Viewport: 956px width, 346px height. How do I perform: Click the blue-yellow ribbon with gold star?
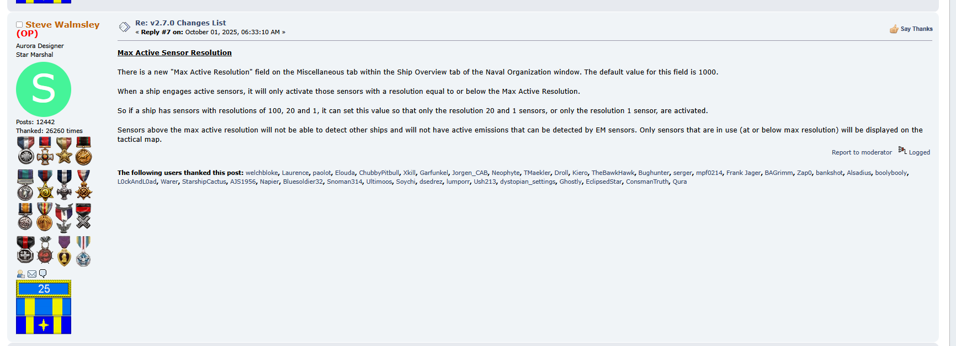click(44, 325)
